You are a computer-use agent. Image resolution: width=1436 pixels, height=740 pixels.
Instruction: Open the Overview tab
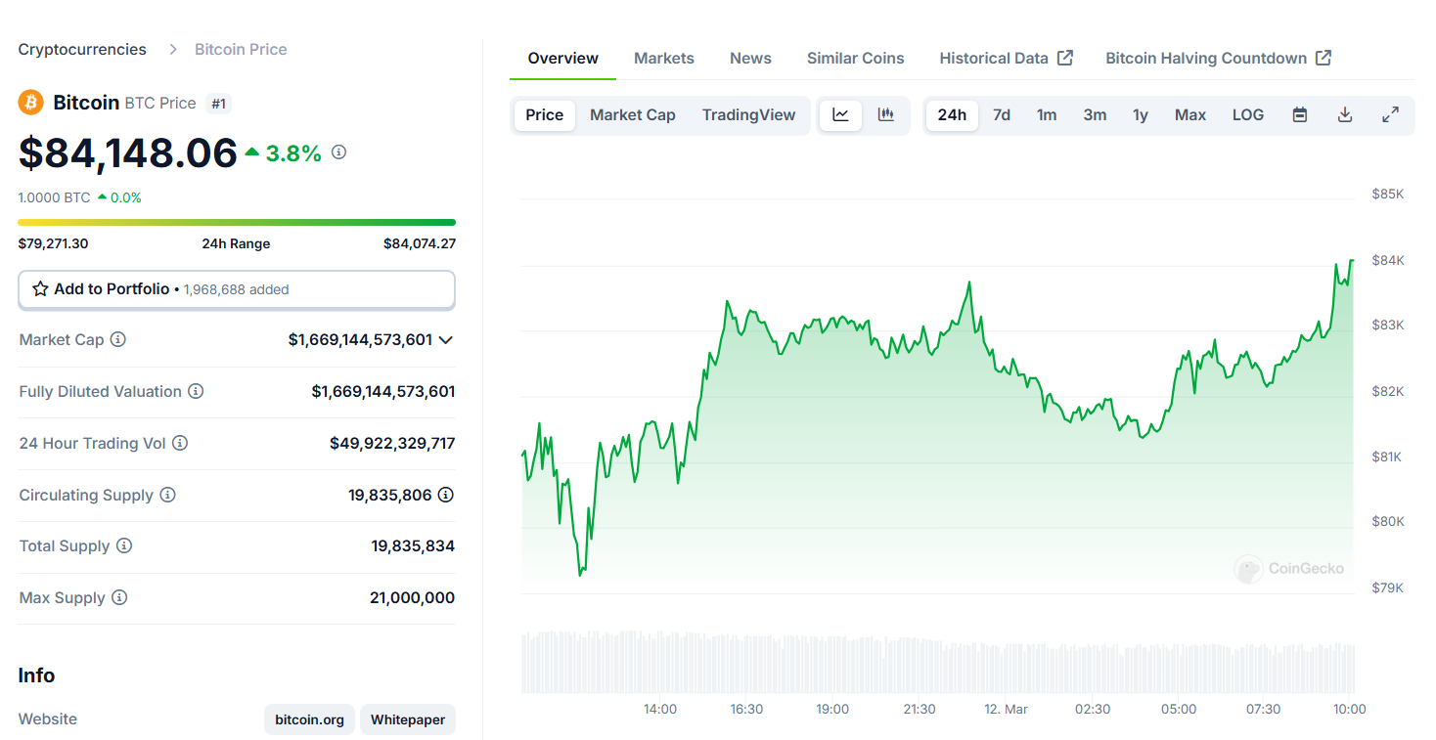pyautogui.click(x=563, y=59)
